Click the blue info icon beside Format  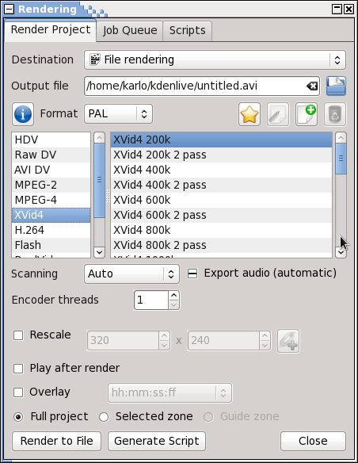pos(23,114)
